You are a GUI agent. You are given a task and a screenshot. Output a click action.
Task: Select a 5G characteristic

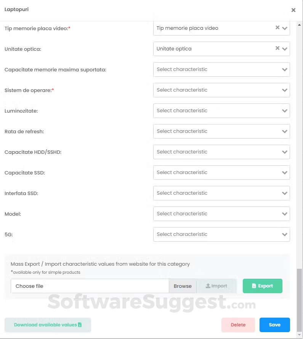pyautogui.click(x=221, y=234)
